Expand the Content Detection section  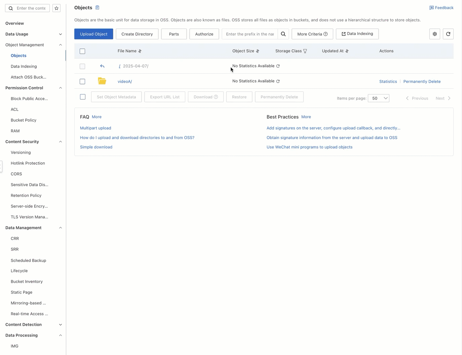pyautogui.click(x=61, y=324)
